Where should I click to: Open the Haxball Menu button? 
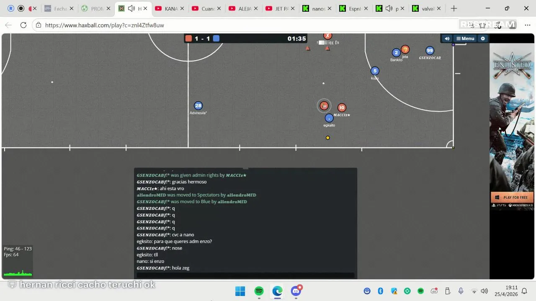click(465, 38)
